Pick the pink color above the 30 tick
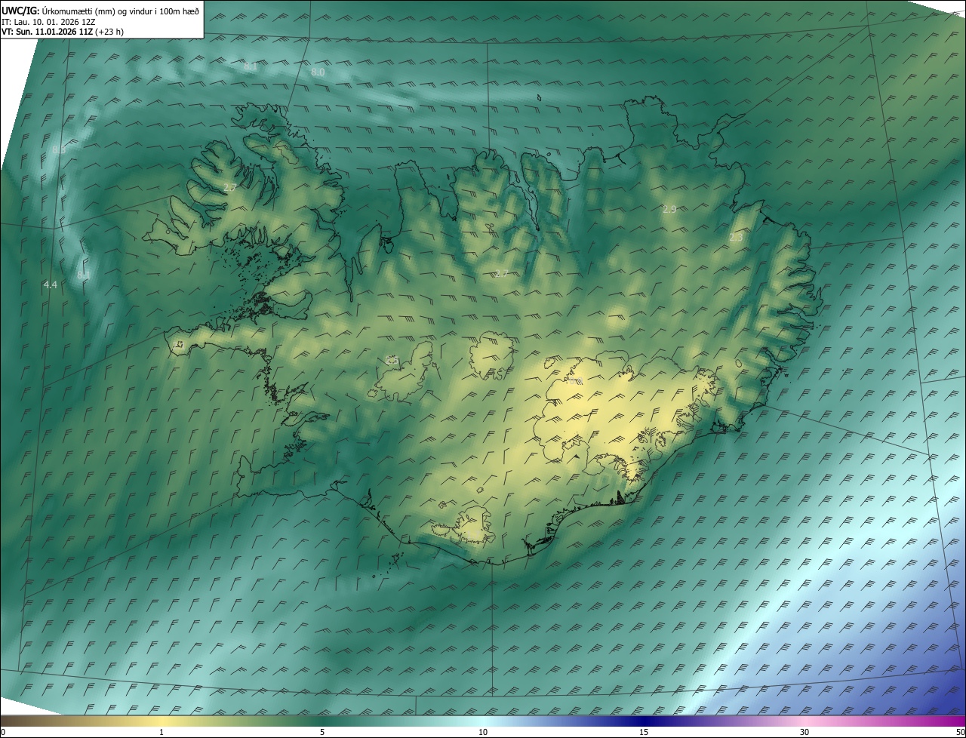This screenshot has height=738, width=966. point(804,721)
